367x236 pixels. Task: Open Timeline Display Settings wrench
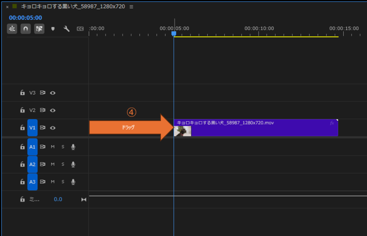coord(66,29)
